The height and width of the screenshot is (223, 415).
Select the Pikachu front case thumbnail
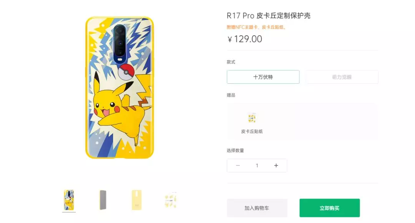(69, 200)
